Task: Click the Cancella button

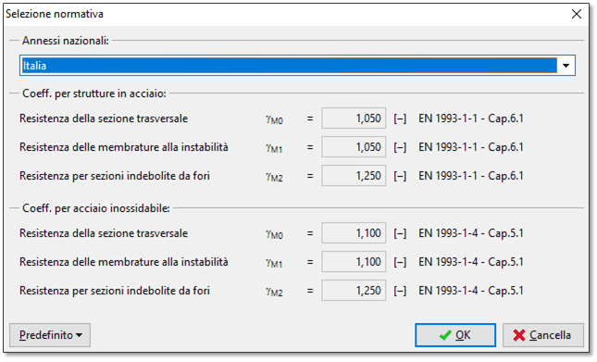Action: [x=543, y=335]
